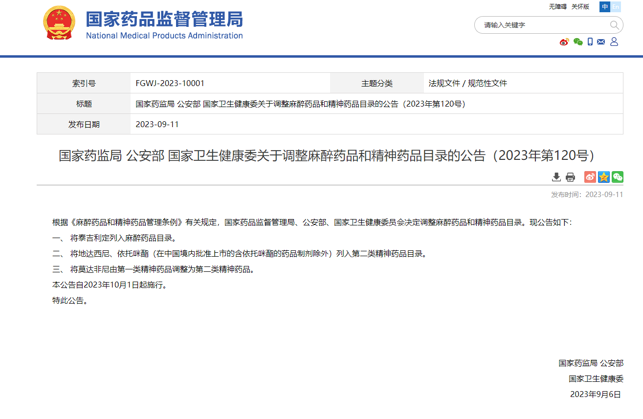Download the announcement via the download arrow icon
The image size is (643, 419).
[x=556, y=177]
